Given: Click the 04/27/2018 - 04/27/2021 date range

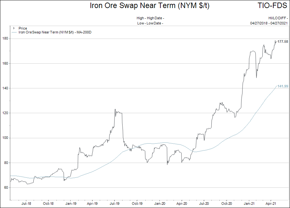Looking at the screenshot, I should 269,23.
